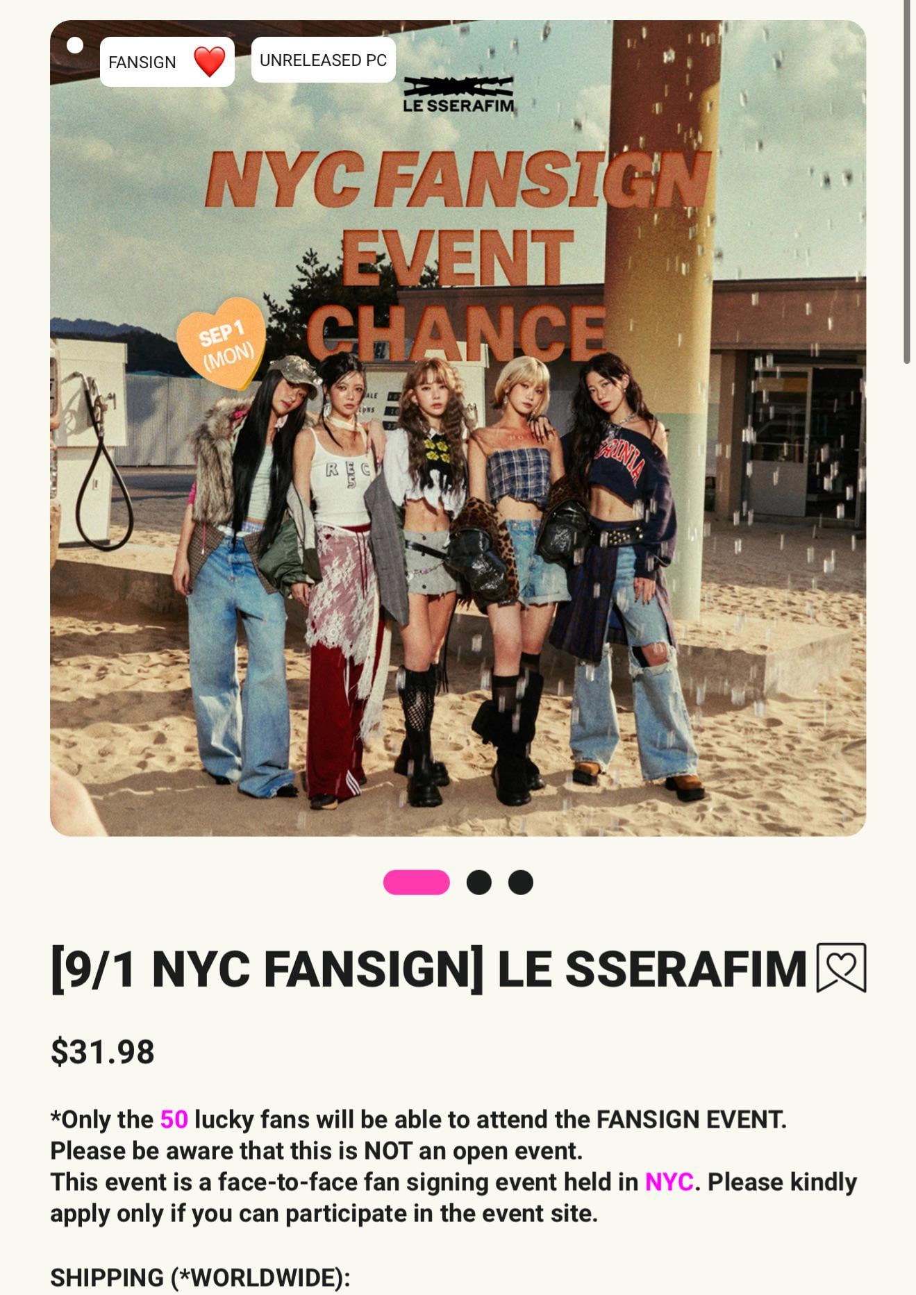The width and height of the screenshot is (916, 1295).
Task: Click the pink highlighted NYC text
Action: (669, 1182)
